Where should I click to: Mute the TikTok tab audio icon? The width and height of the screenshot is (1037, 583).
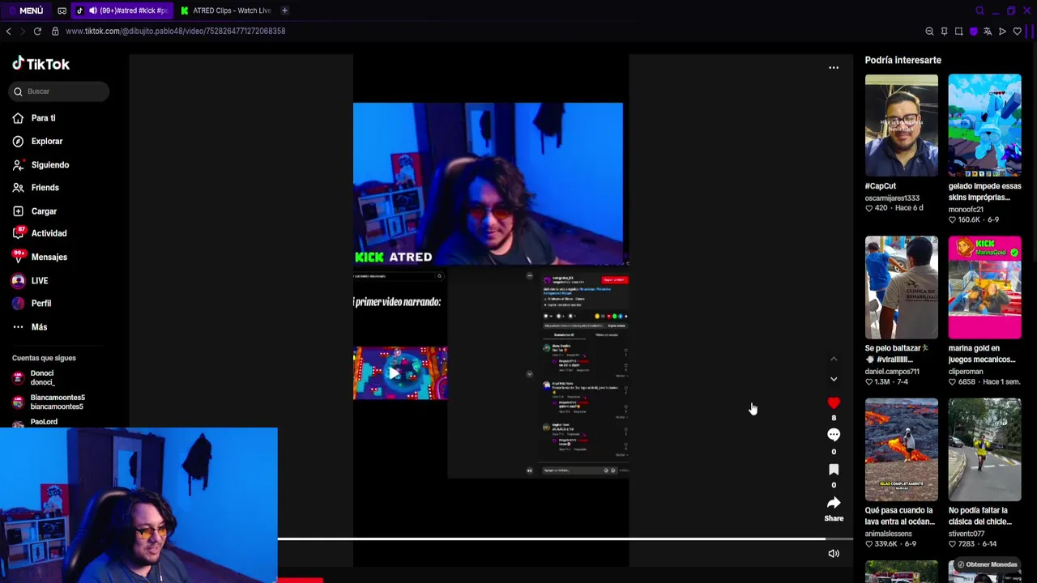[x=92, y=11]
